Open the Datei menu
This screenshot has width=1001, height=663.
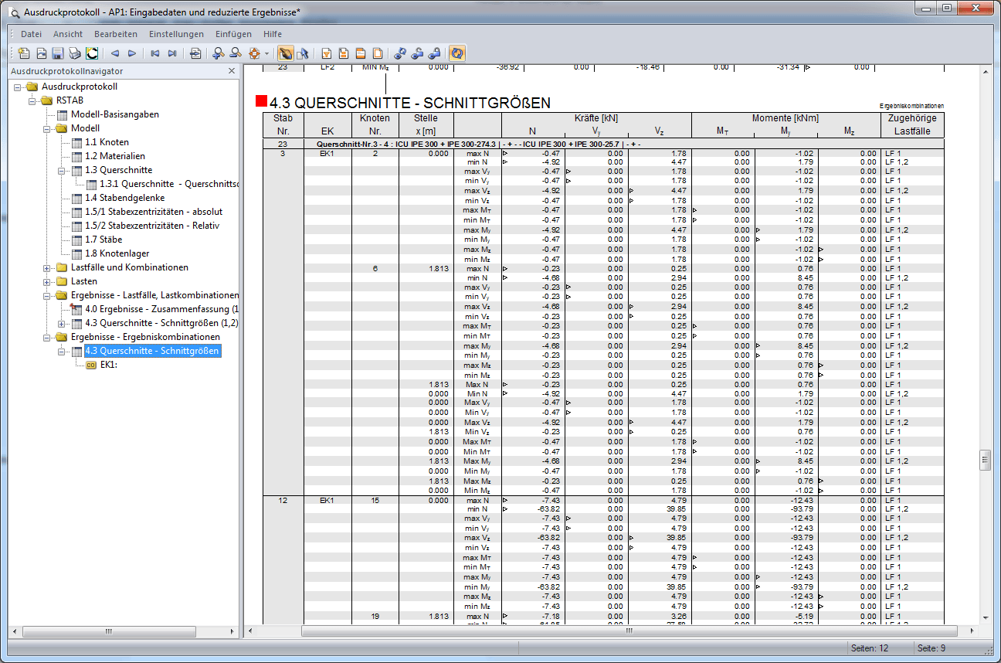[x=32, y=34]
